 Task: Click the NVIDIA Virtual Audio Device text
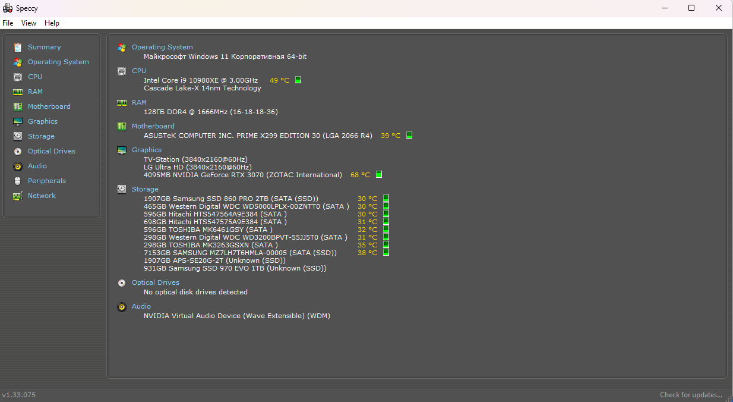(x=237, y=316)
